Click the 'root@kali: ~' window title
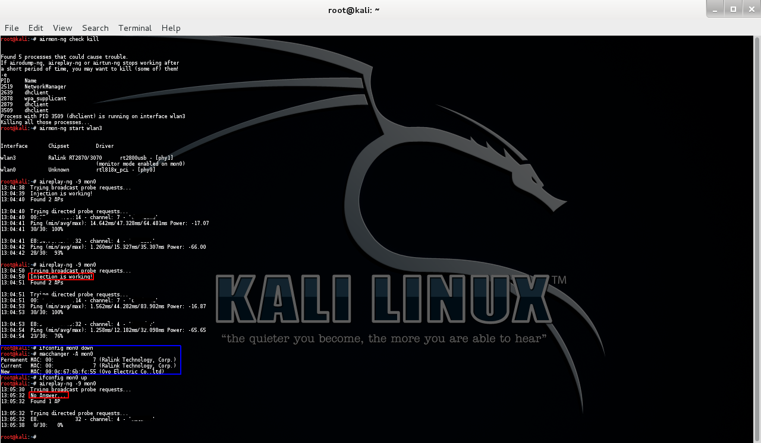Image resolution: width=761 pixels, height=443 pixels. tap(354, 10)
